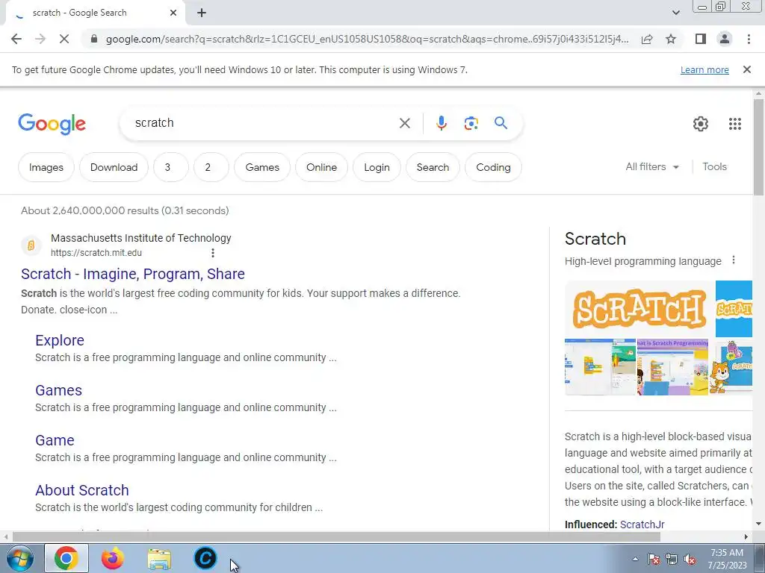Open the Scratch - Imagine, Program, Share link
Viewport: 765px width, 573px height.
133,274
